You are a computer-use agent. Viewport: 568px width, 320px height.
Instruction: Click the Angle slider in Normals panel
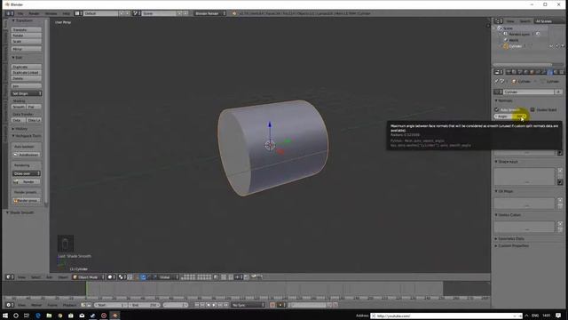pos(510,116)
